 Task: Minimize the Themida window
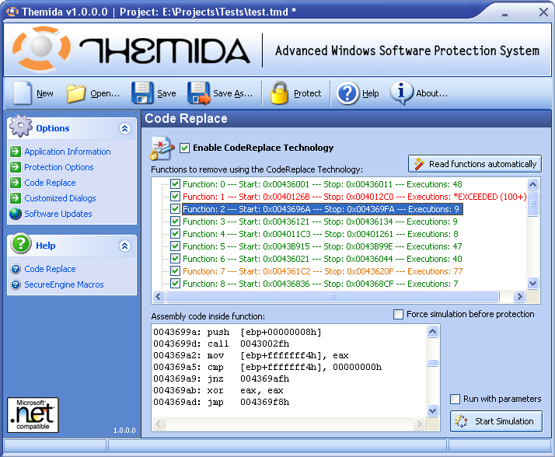[x=504, y=13]
